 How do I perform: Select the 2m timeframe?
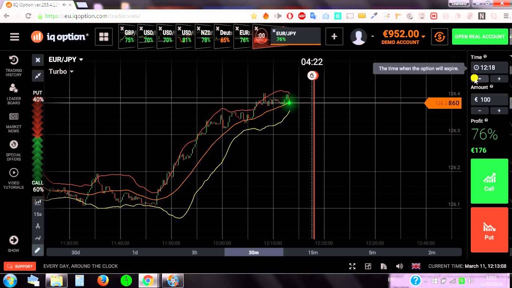pos(432,252)
